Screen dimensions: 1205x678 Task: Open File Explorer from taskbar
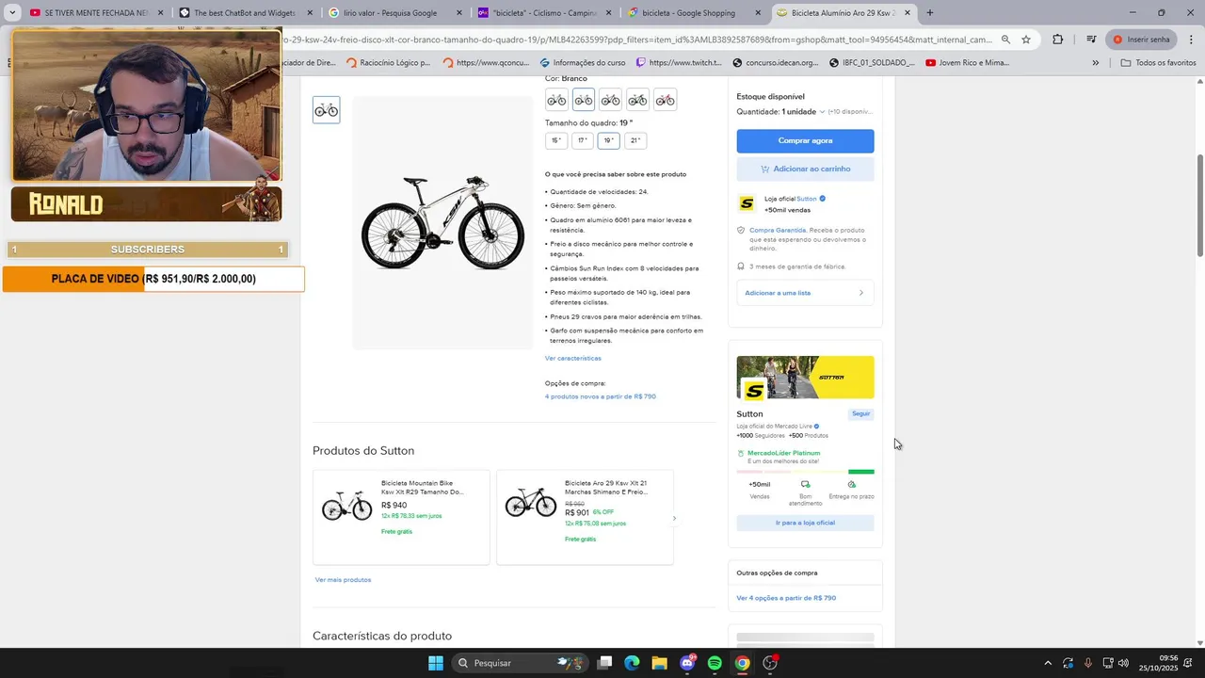pyautogui.click(x=659, y=663)
